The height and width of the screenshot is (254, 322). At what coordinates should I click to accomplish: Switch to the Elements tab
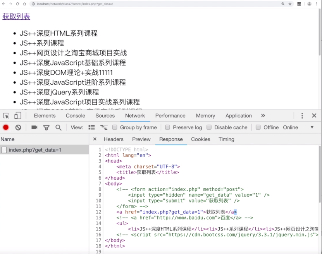[45, 116]
